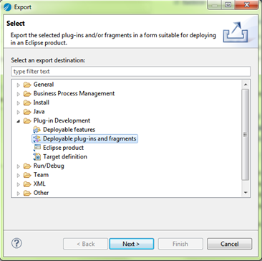Select the XML label
Image resolution: width=262 pixels, height=261 pixels.
(39, 184)
